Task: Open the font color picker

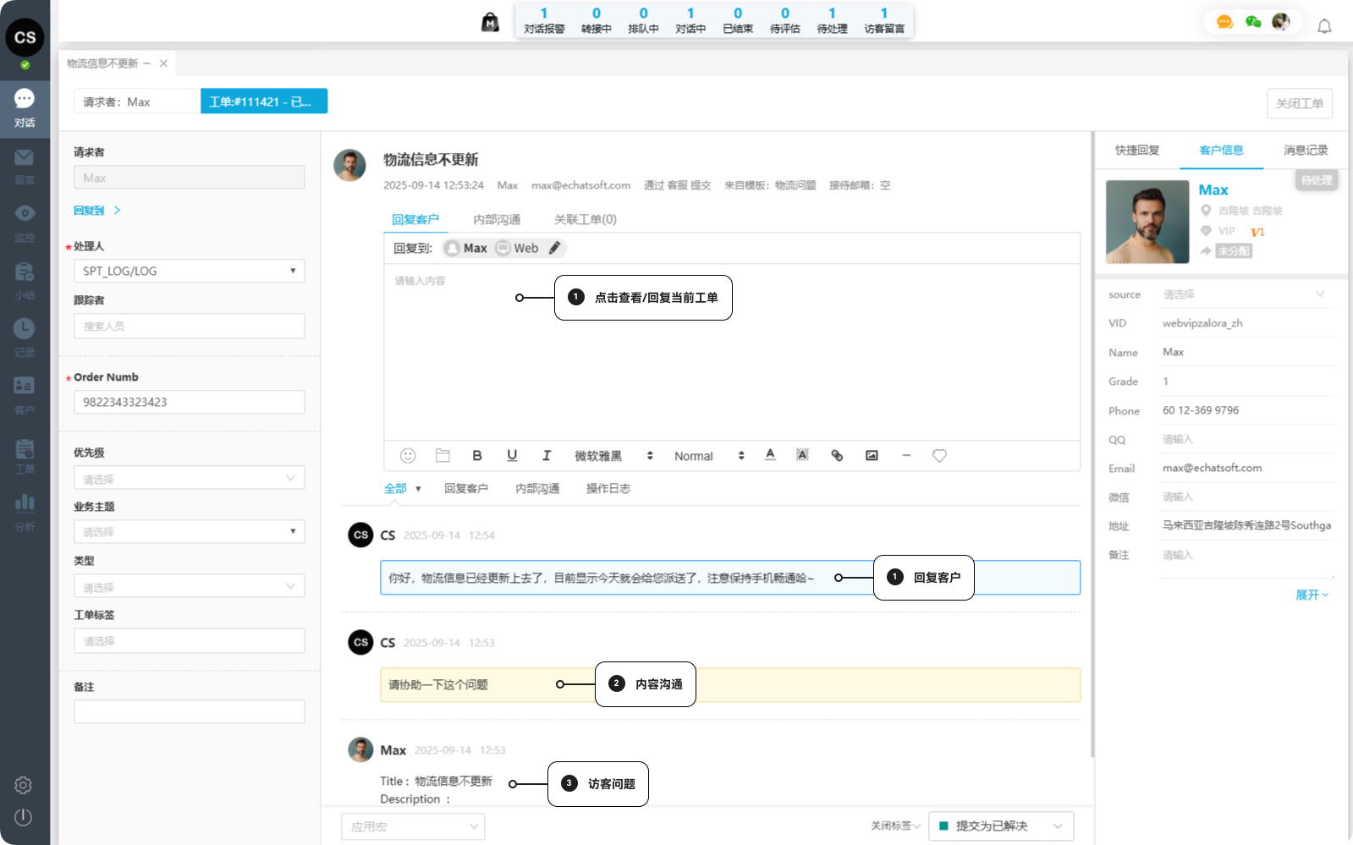Action: tap(770, 456)
